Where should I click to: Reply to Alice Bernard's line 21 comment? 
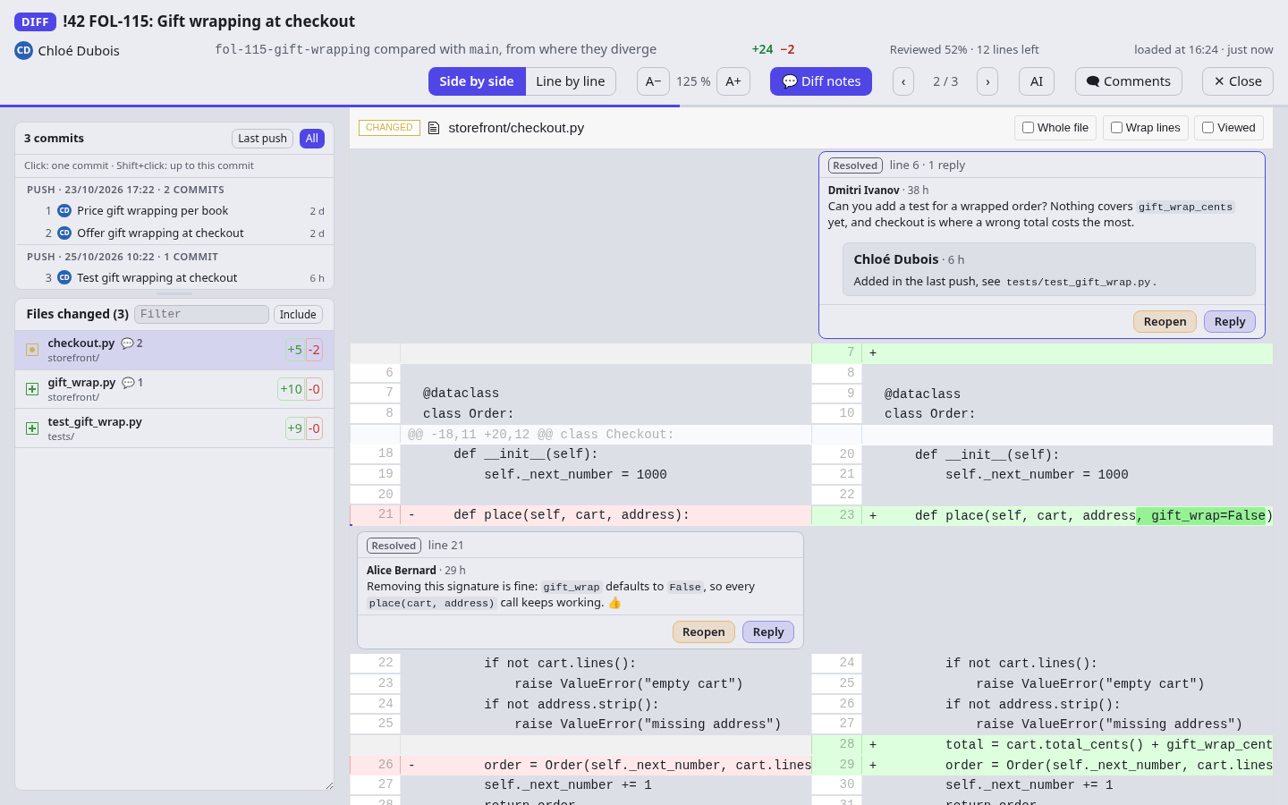coord(768,632)
